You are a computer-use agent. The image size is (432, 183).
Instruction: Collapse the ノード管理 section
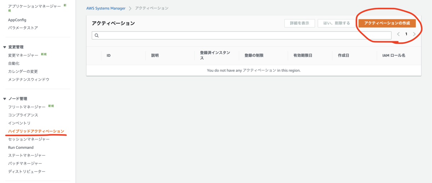4,99
